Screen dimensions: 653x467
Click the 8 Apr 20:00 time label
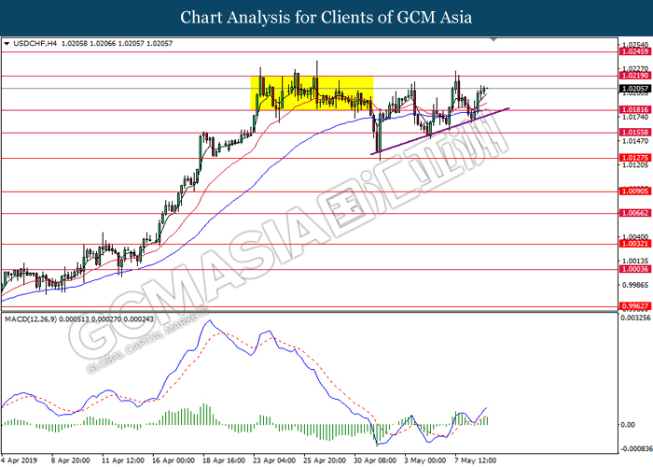70,460
